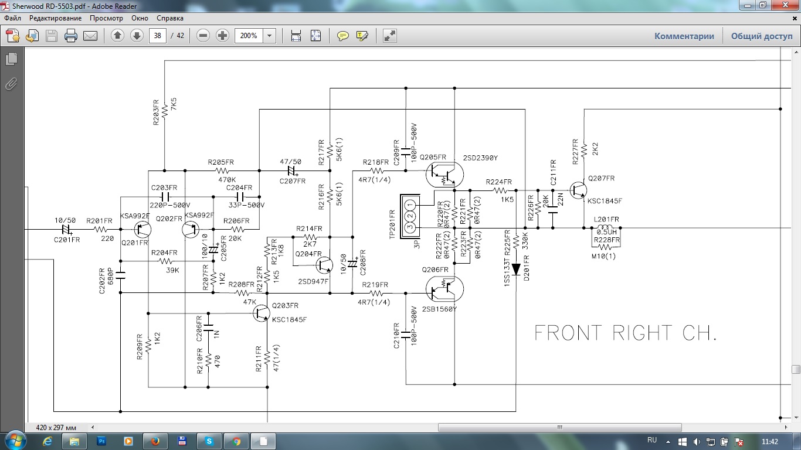Click the taskbar clock 11:42

[x=769, y=441]
